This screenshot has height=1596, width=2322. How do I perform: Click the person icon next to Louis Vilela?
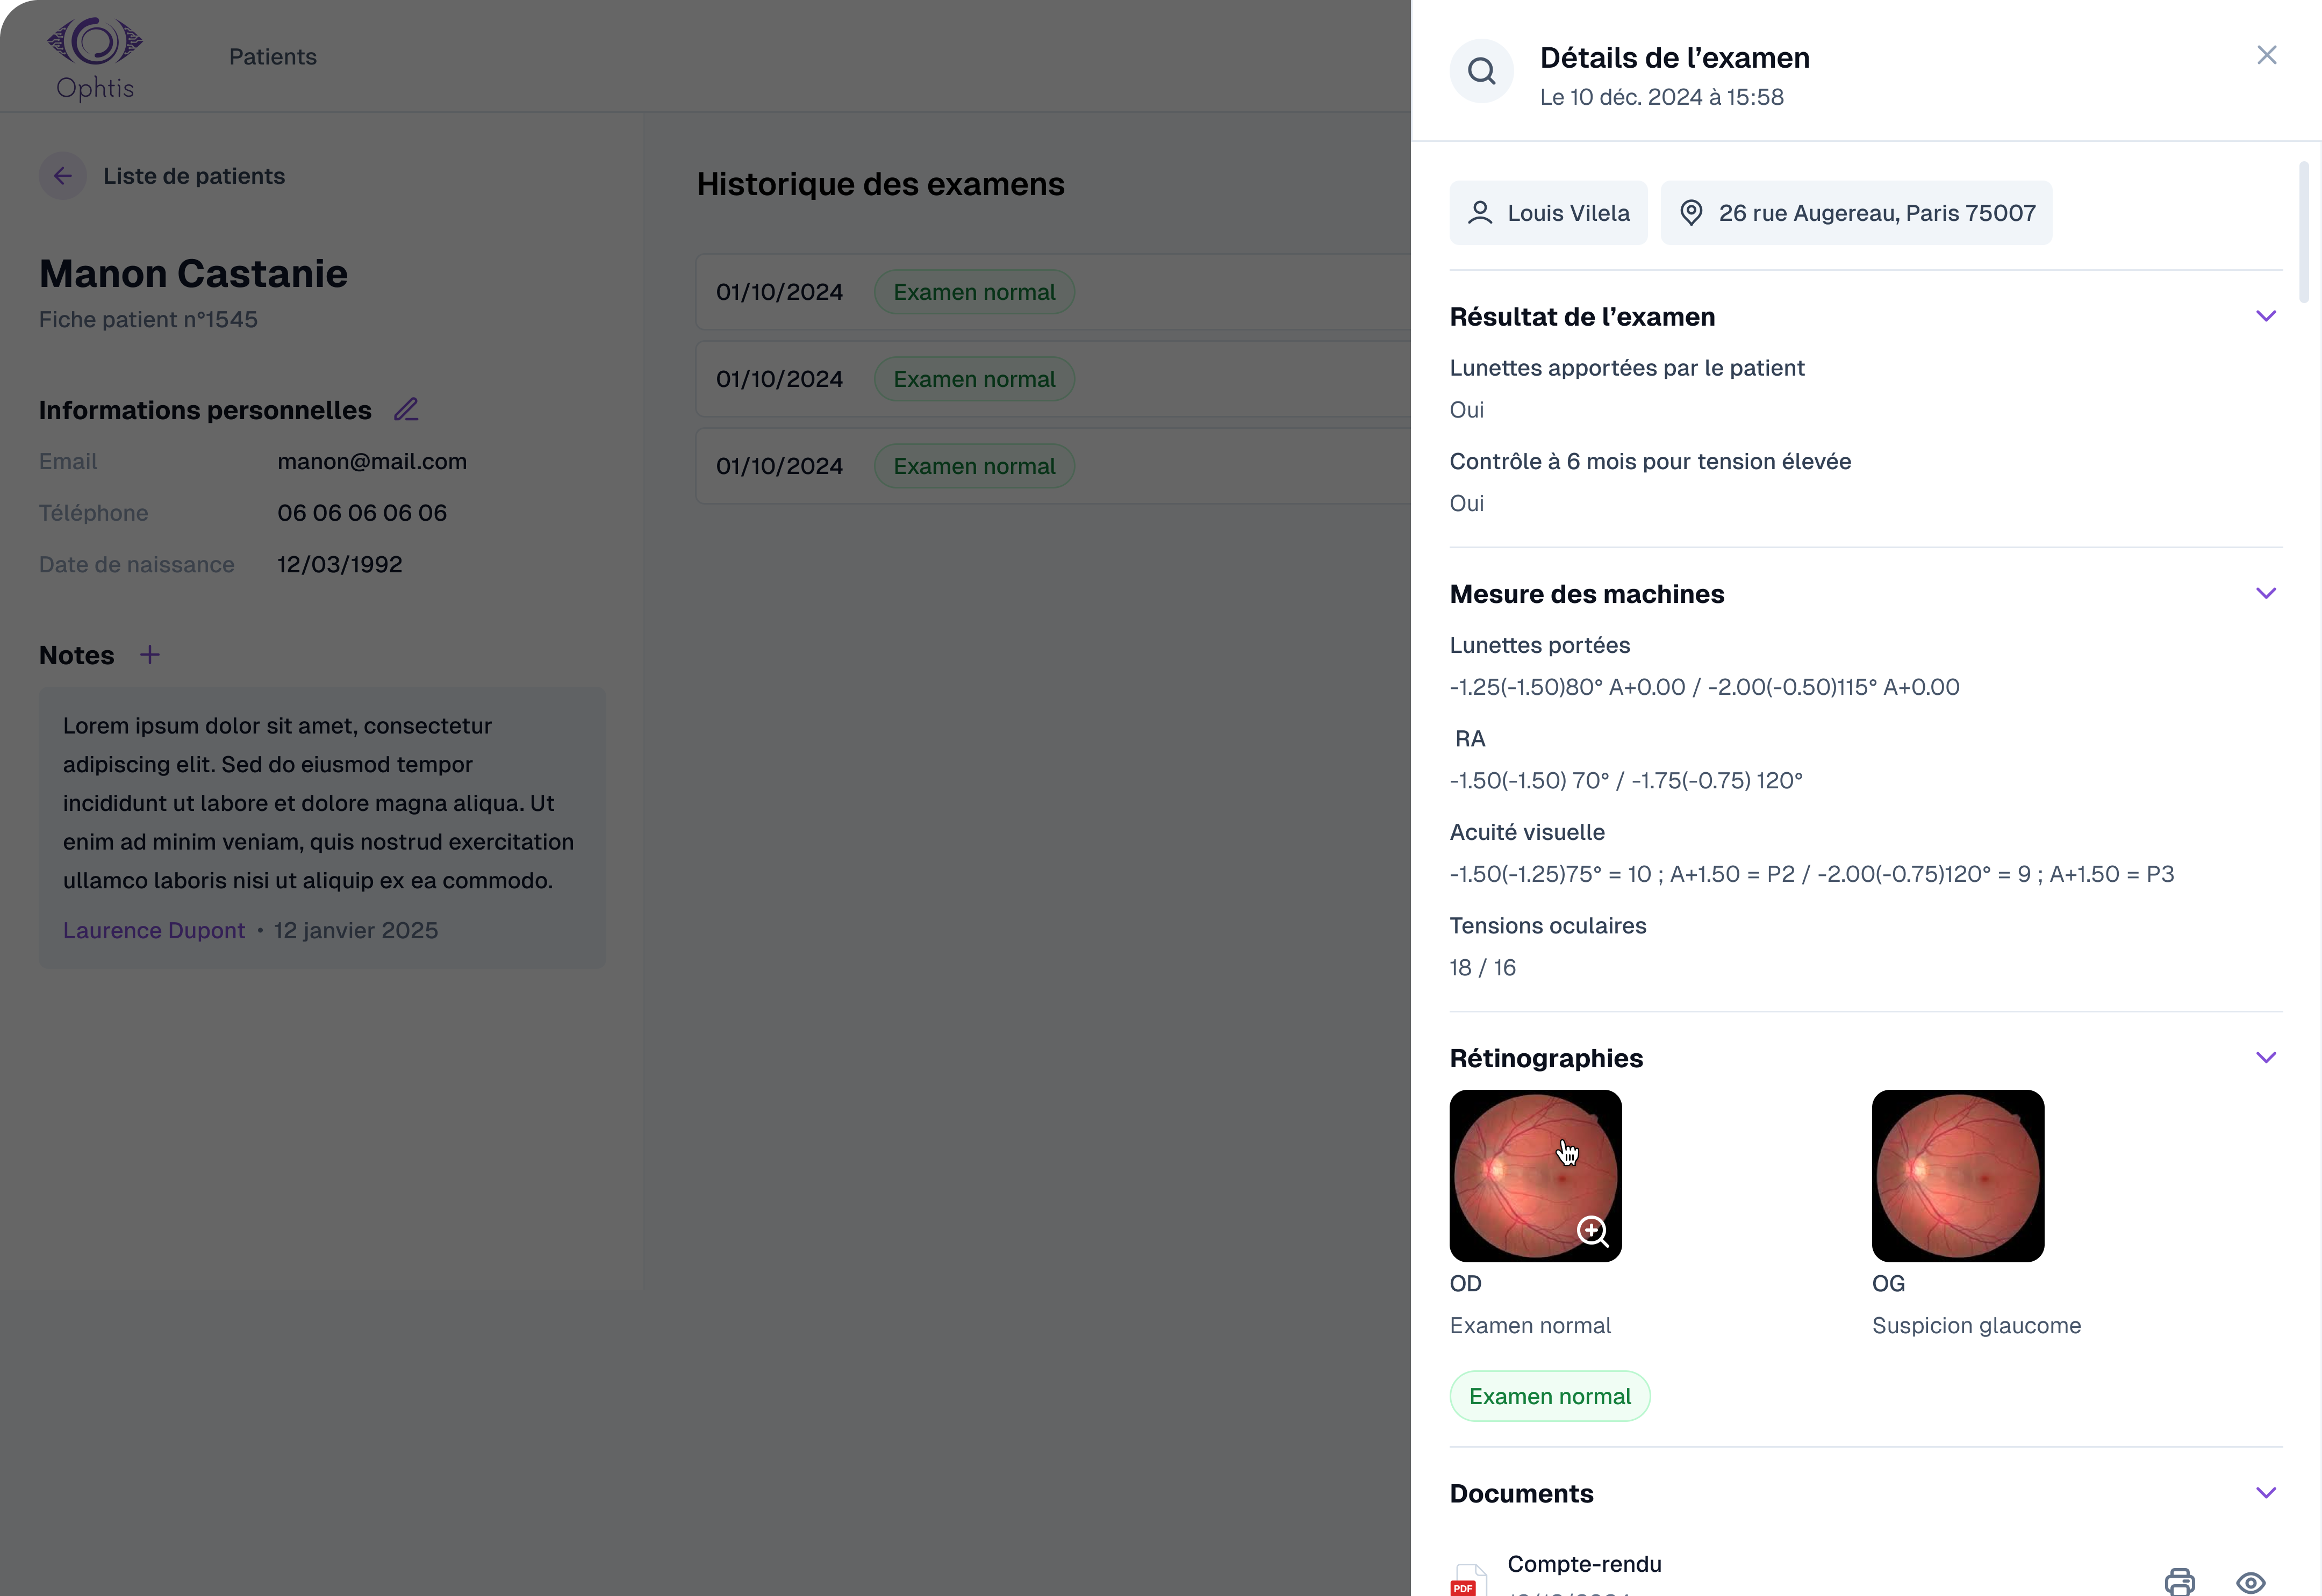pyautogui.click(x=1480, y=213)
